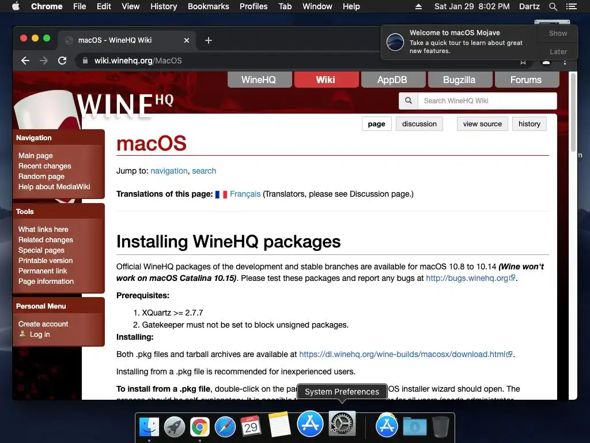Jump to the navigation anchor link
The image size is (590, 443).
point(169,171)
